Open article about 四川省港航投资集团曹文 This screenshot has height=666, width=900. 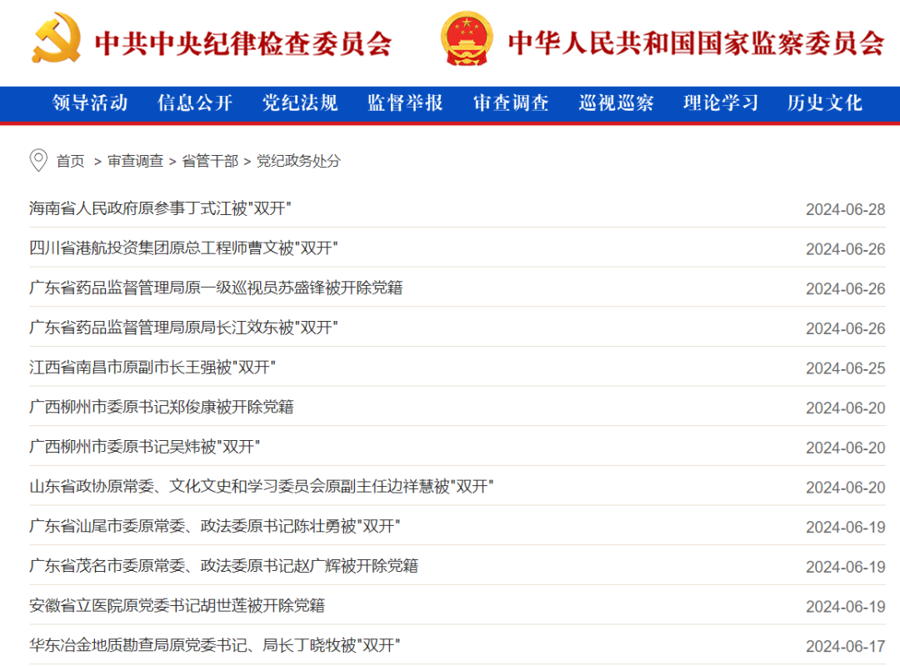click(183, 248)
